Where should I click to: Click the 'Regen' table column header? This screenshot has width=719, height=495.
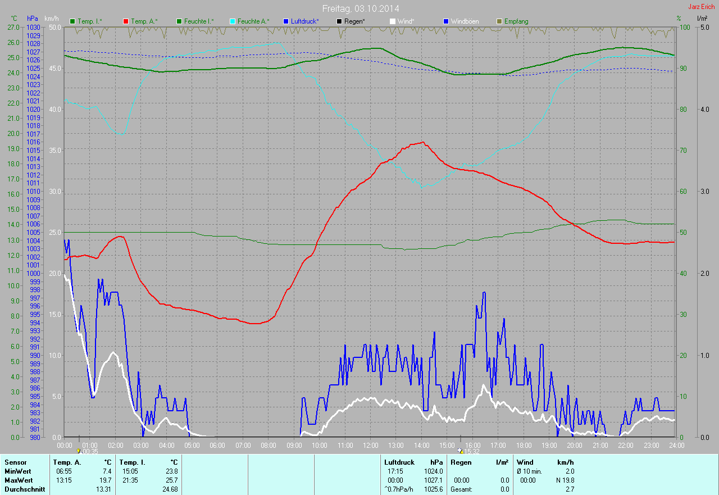(x=461, y=462)
